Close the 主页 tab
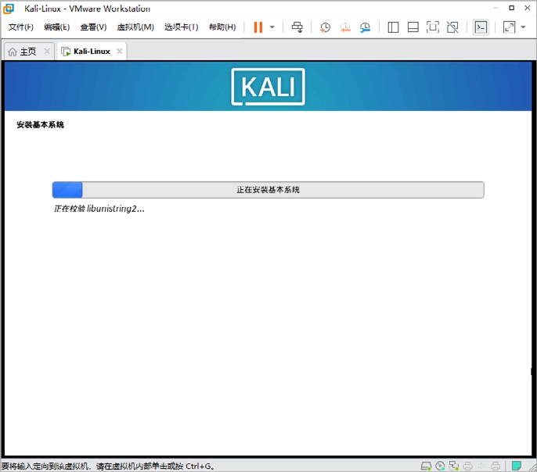Viewport: 537px width, 472px height. tap(47, 52)
